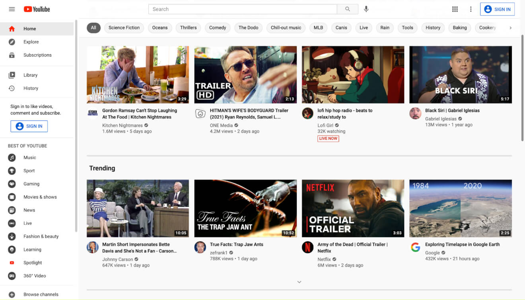Start voice search with microphone icon
525x300 pixels.
(366, 9)
